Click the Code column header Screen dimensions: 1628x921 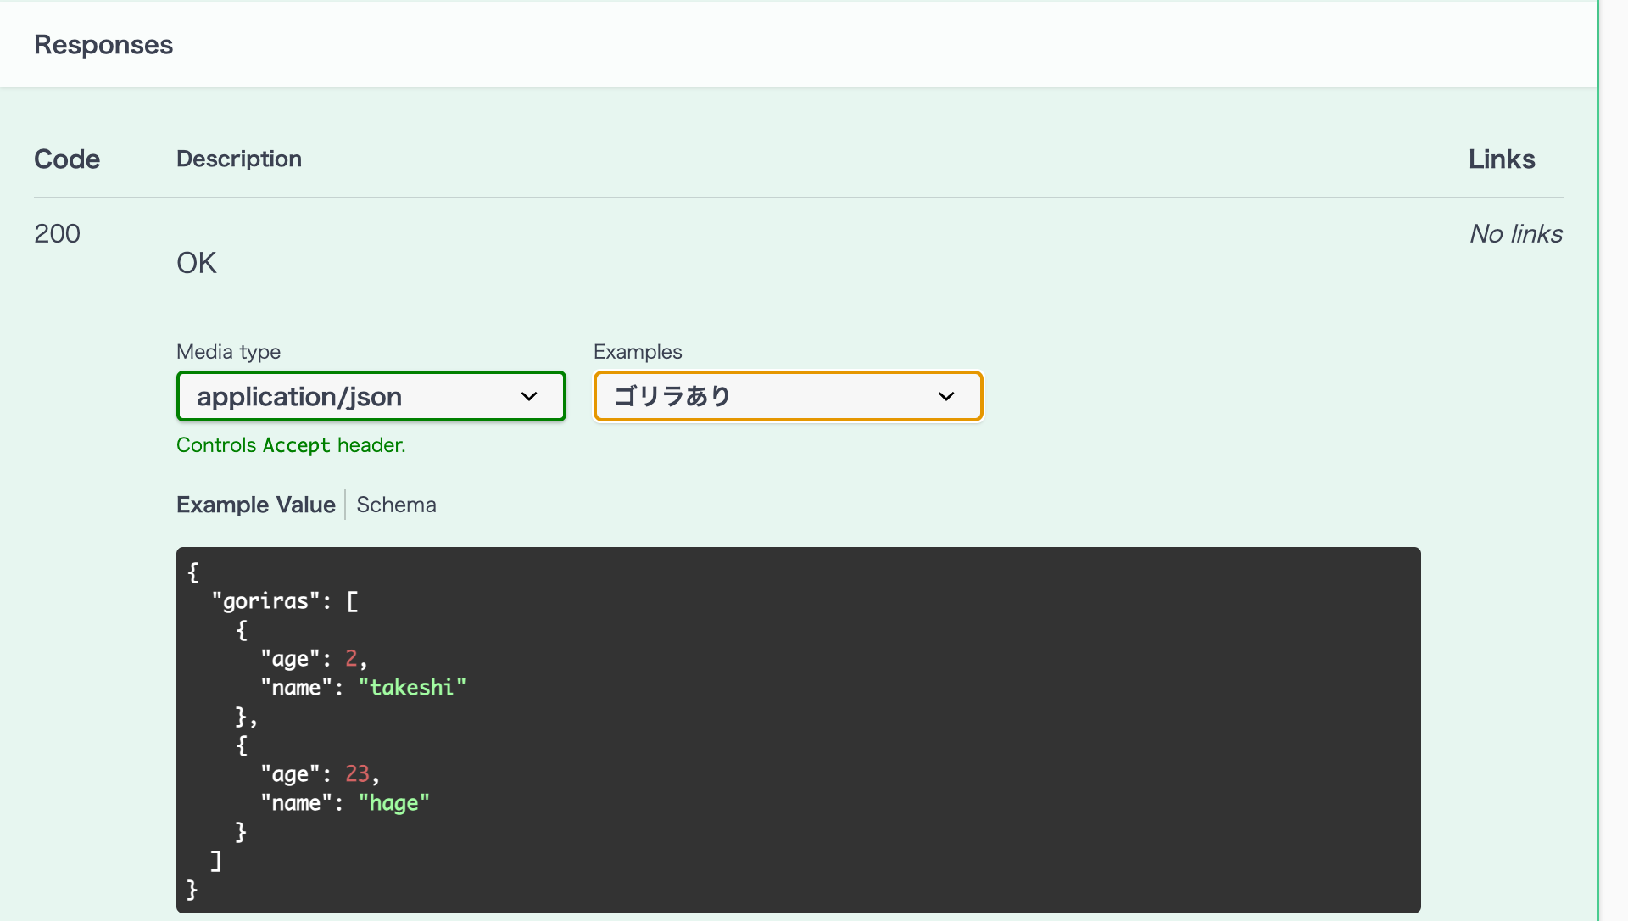point(67,159)
